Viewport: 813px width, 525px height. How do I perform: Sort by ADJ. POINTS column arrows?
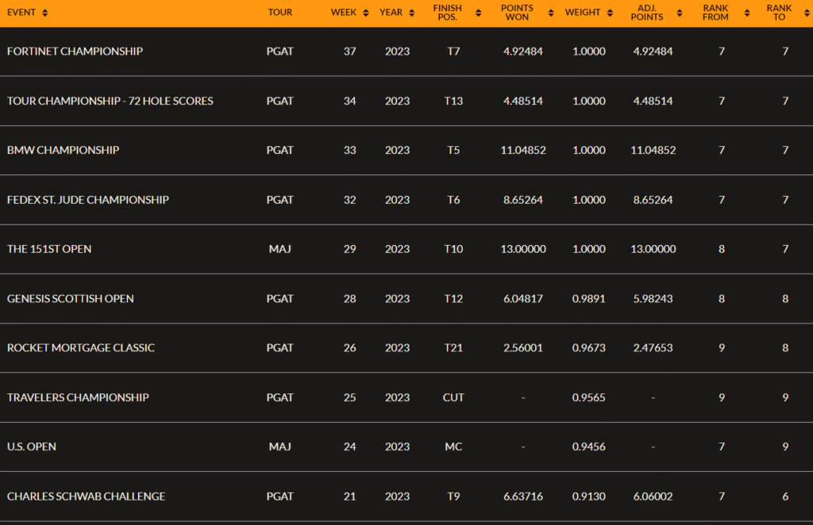[x=680, y=13]
